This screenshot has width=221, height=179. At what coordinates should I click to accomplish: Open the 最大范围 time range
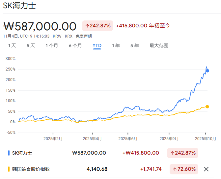[x=159, y=45]
